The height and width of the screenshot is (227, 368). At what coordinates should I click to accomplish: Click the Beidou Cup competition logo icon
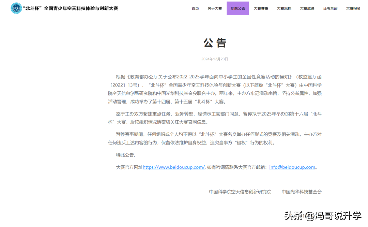tap(16, 8)
